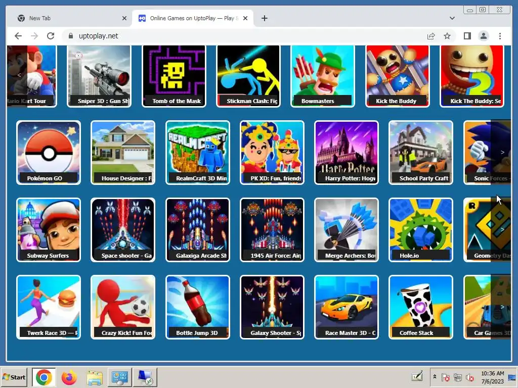Open the Windows Start menu
The image size is (518, 388).
click(x=14, y=377)
